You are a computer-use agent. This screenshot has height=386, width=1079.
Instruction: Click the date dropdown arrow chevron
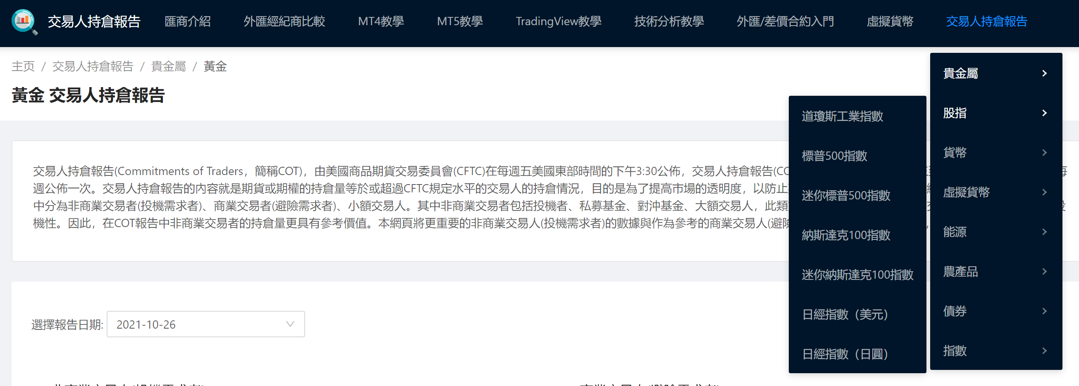[x=290, y=324]
